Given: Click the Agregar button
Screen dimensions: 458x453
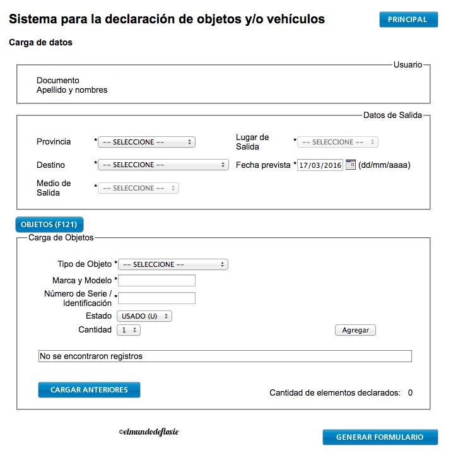Looking at the screenshot, I should [355, 330].
